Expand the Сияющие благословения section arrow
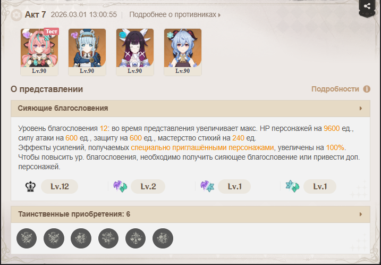 coord(361,108)
